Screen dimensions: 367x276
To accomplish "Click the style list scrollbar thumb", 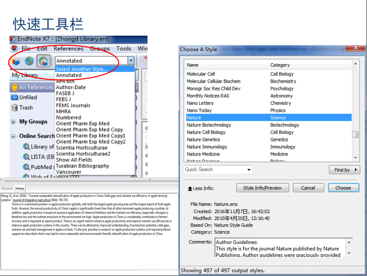I will tap(355, 135).
